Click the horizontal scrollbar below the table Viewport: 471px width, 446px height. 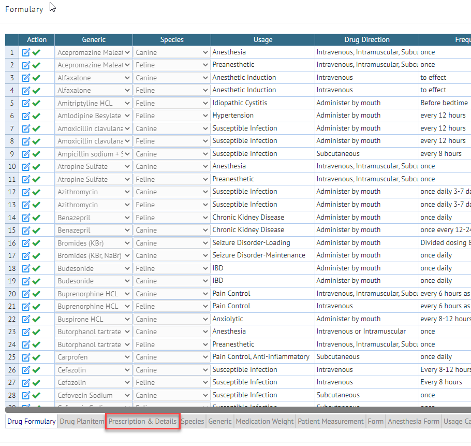point(238,410)
